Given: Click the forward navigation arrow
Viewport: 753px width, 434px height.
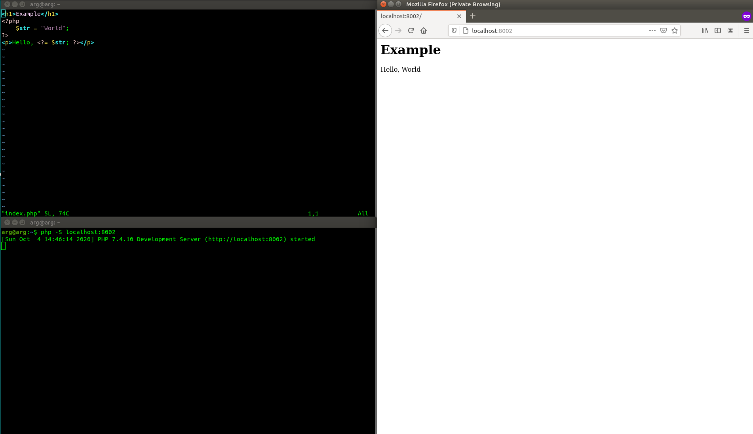Looking at the screenshot, I should click(x=398, y=30).
